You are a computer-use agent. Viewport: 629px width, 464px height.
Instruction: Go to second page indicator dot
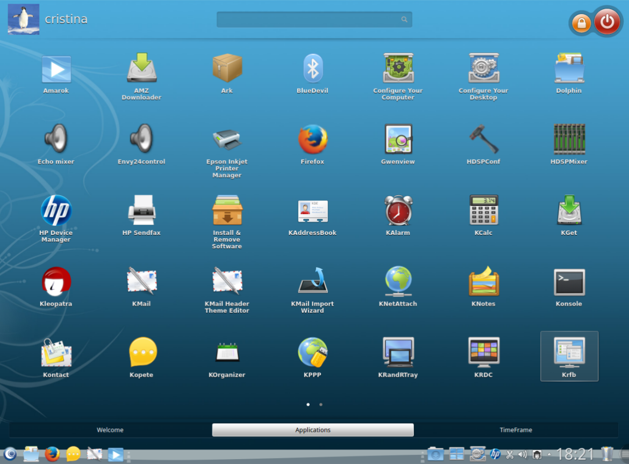click(x=321, y=404)
